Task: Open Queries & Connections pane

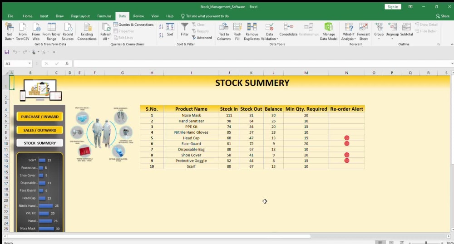Action: click(133, 24)
